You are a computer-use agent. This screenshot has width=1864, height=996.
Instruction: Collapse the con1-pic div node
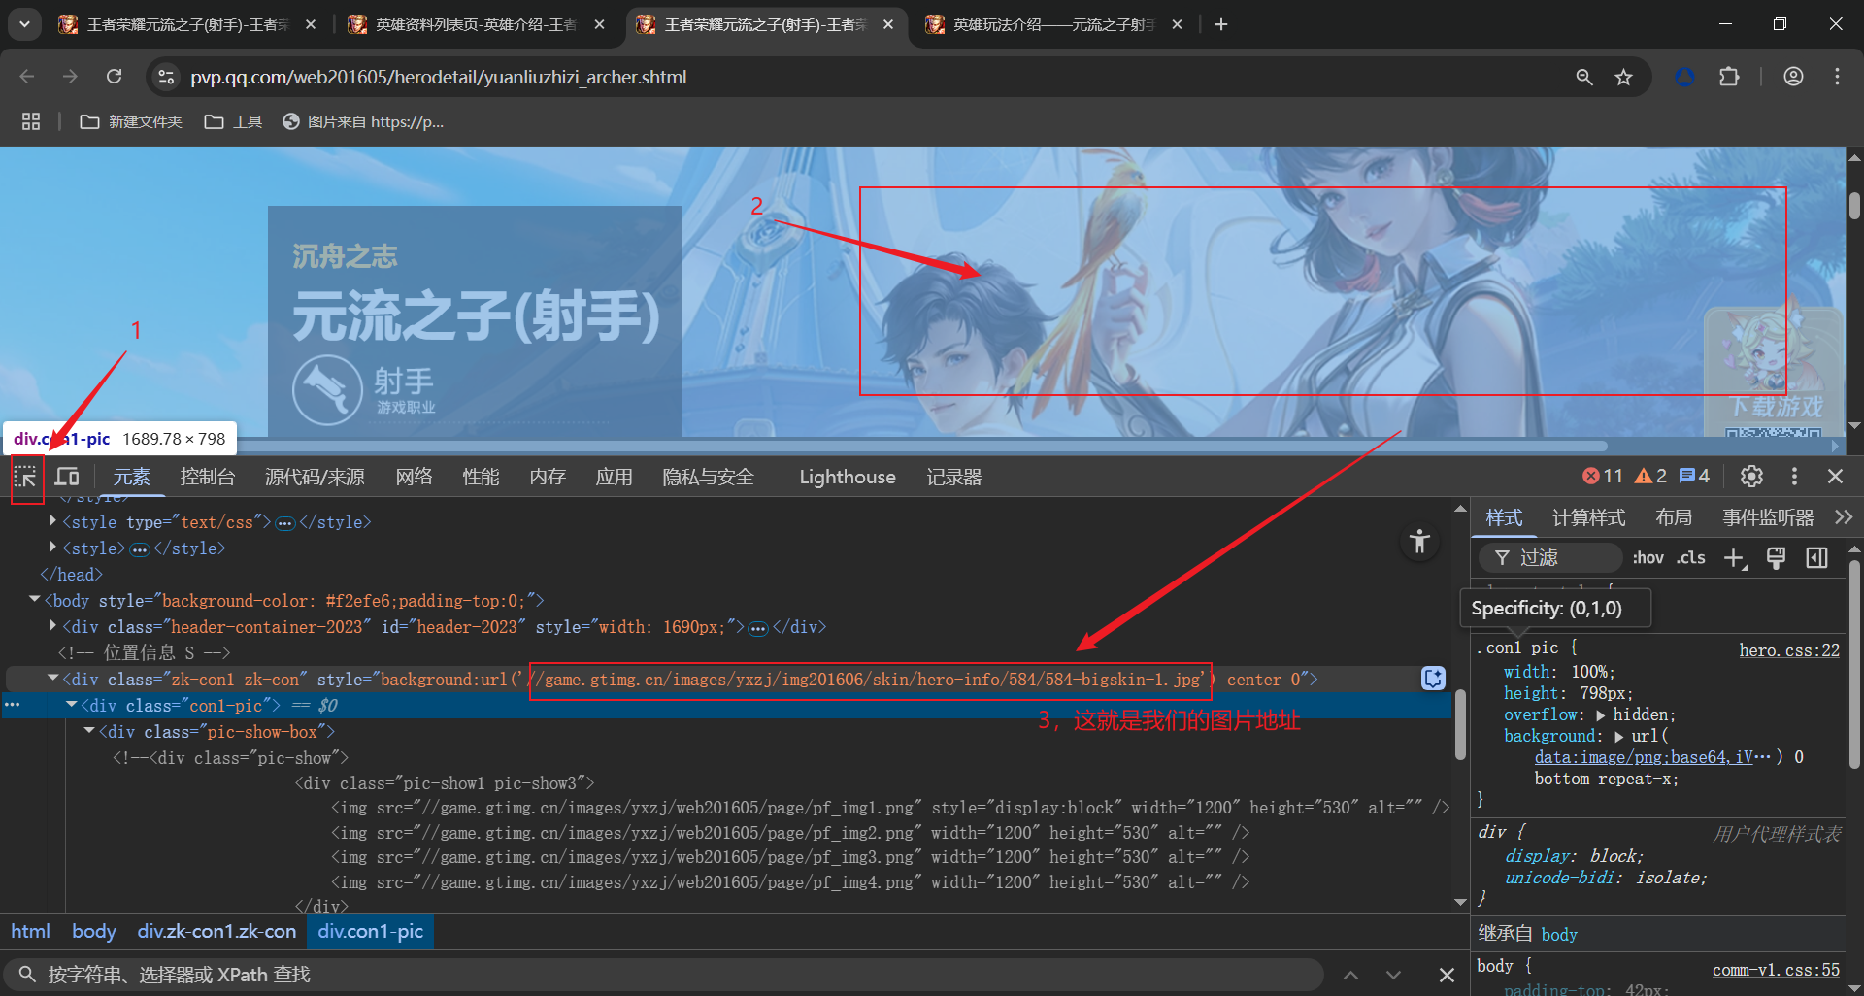coord(71,705)
